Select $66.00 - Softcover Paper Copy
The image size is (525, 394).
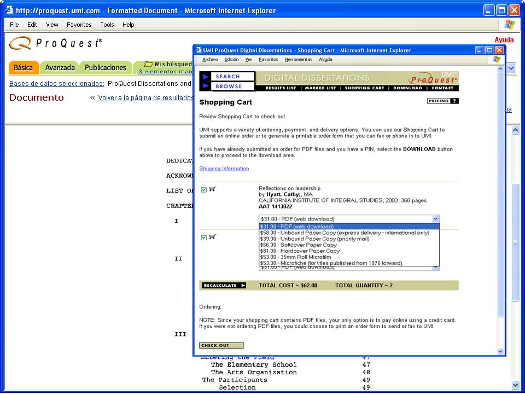[x=349, y=245]
